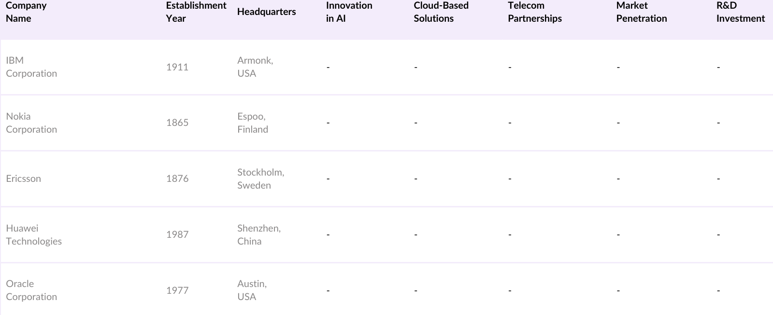The image size is (773, 315).
Task: Click the Establishment Year column header
Action: [196, 12]
